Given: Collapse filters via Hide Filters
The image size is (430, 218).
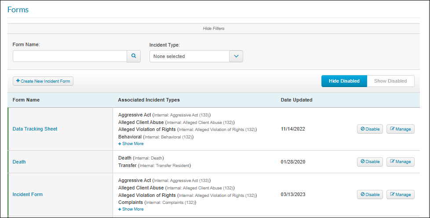Looking at the screenshot, I should pos(213,28).
